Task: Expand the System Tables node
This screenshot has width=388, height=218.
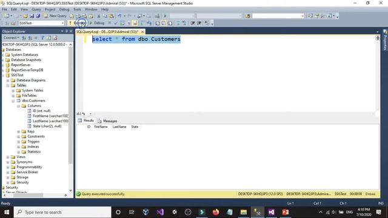Action: coord(13,90)
